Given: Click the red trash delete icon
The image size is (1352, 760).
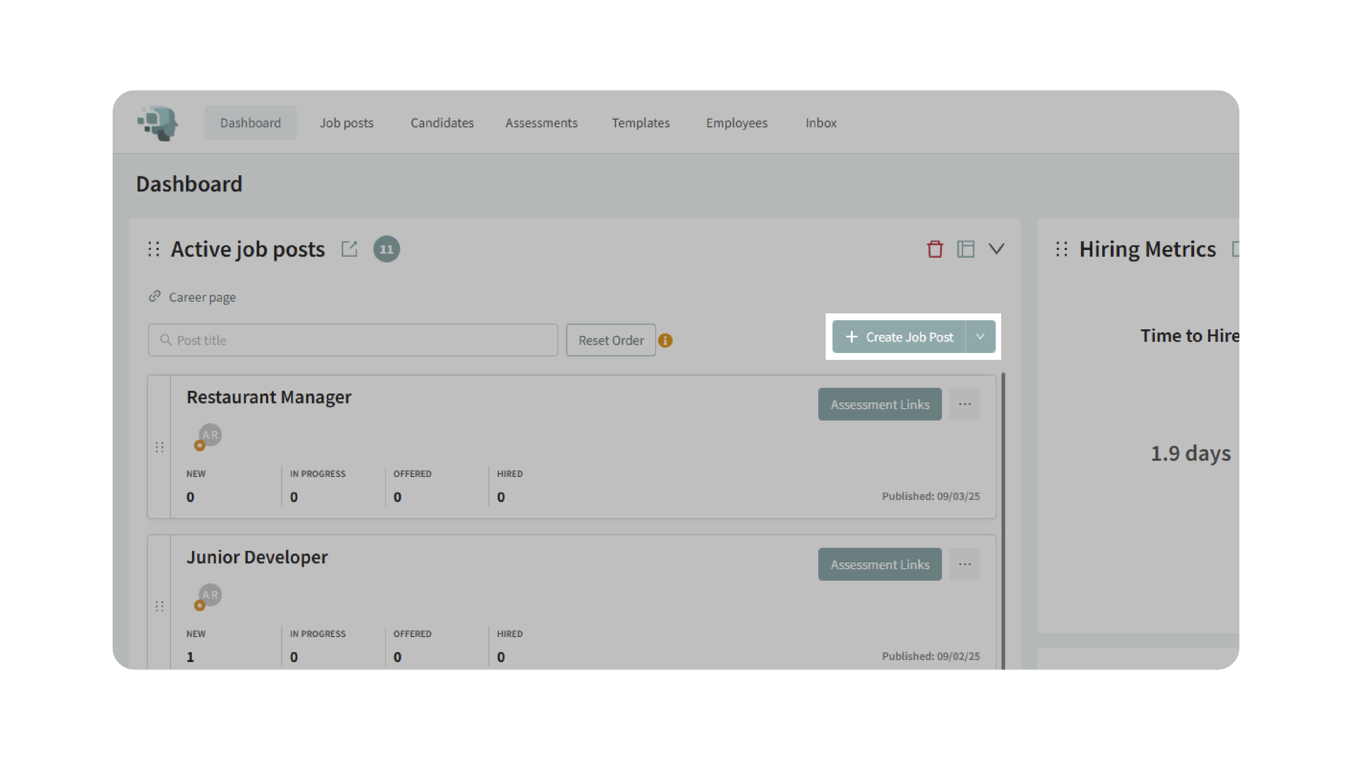Looking at the screenshot, I should (x=935, y=249).
